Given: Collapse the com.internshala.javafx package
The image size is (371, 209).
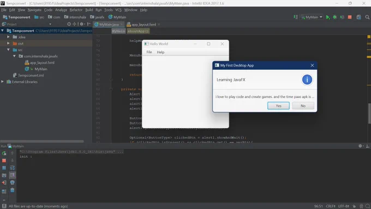Looking at the screenshot, I should [x=14, y=56].
